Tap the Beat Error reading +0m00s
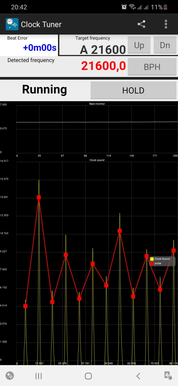This screenshot has height=386, width=178. coord(39,48)
